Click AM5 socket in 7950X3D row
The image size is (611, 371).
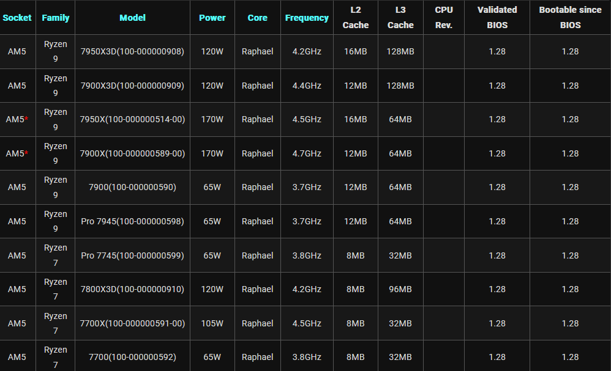click(17, 52)
